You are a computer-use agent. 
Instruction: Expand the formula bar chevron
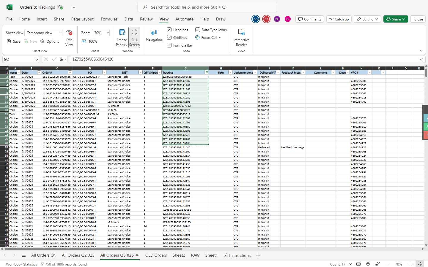(421, 59)
